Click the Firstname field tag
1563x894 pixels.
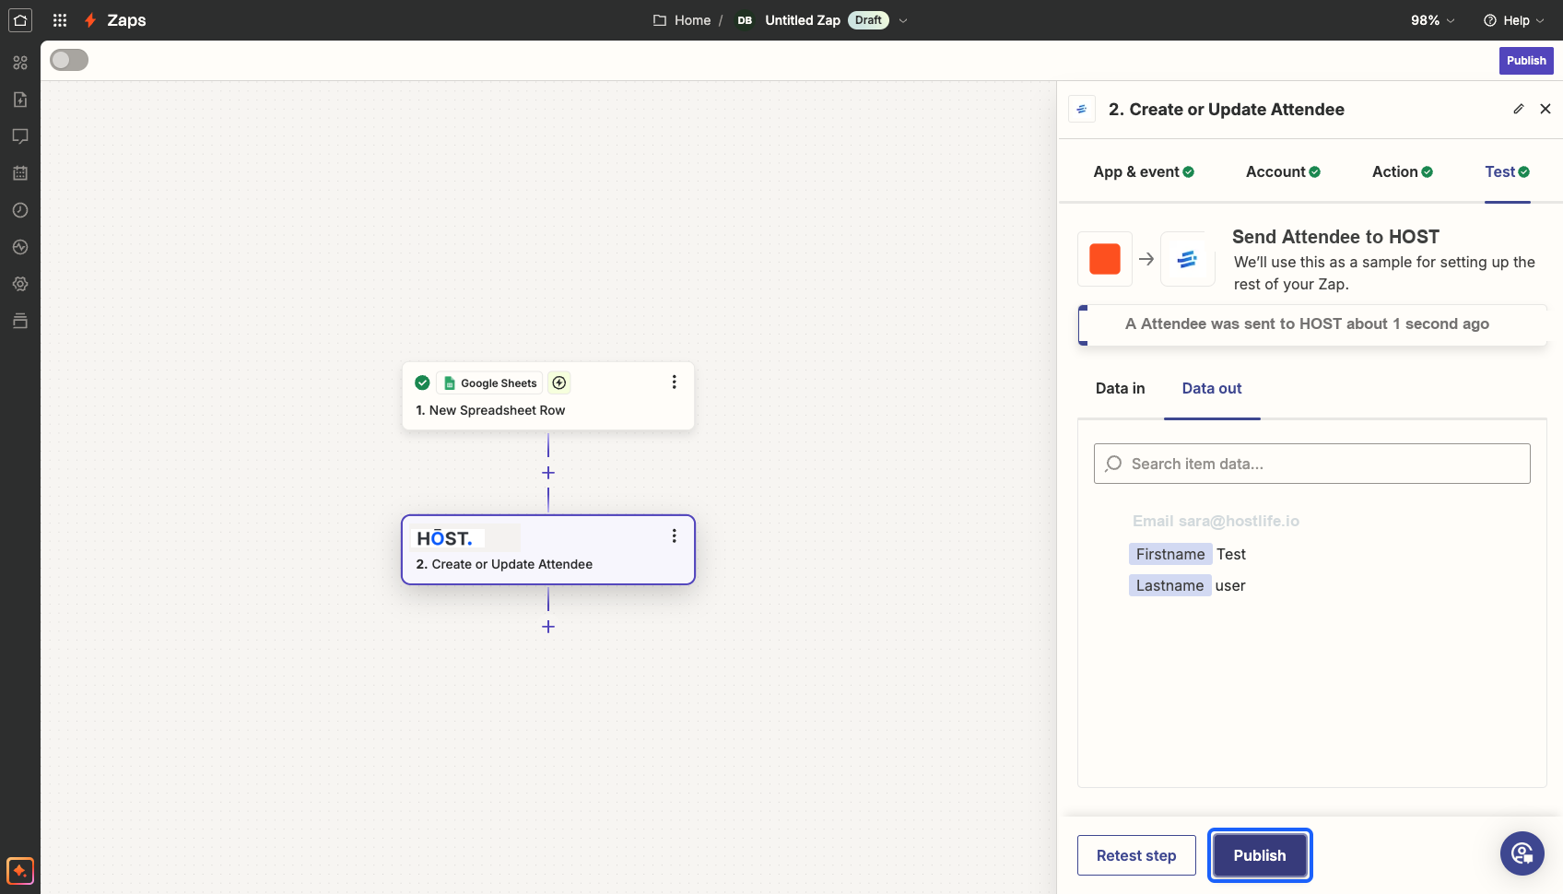tap(1170, 554)
